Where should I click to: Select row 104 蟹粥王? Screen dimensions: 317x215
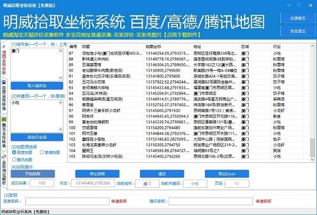coord(189,151)
